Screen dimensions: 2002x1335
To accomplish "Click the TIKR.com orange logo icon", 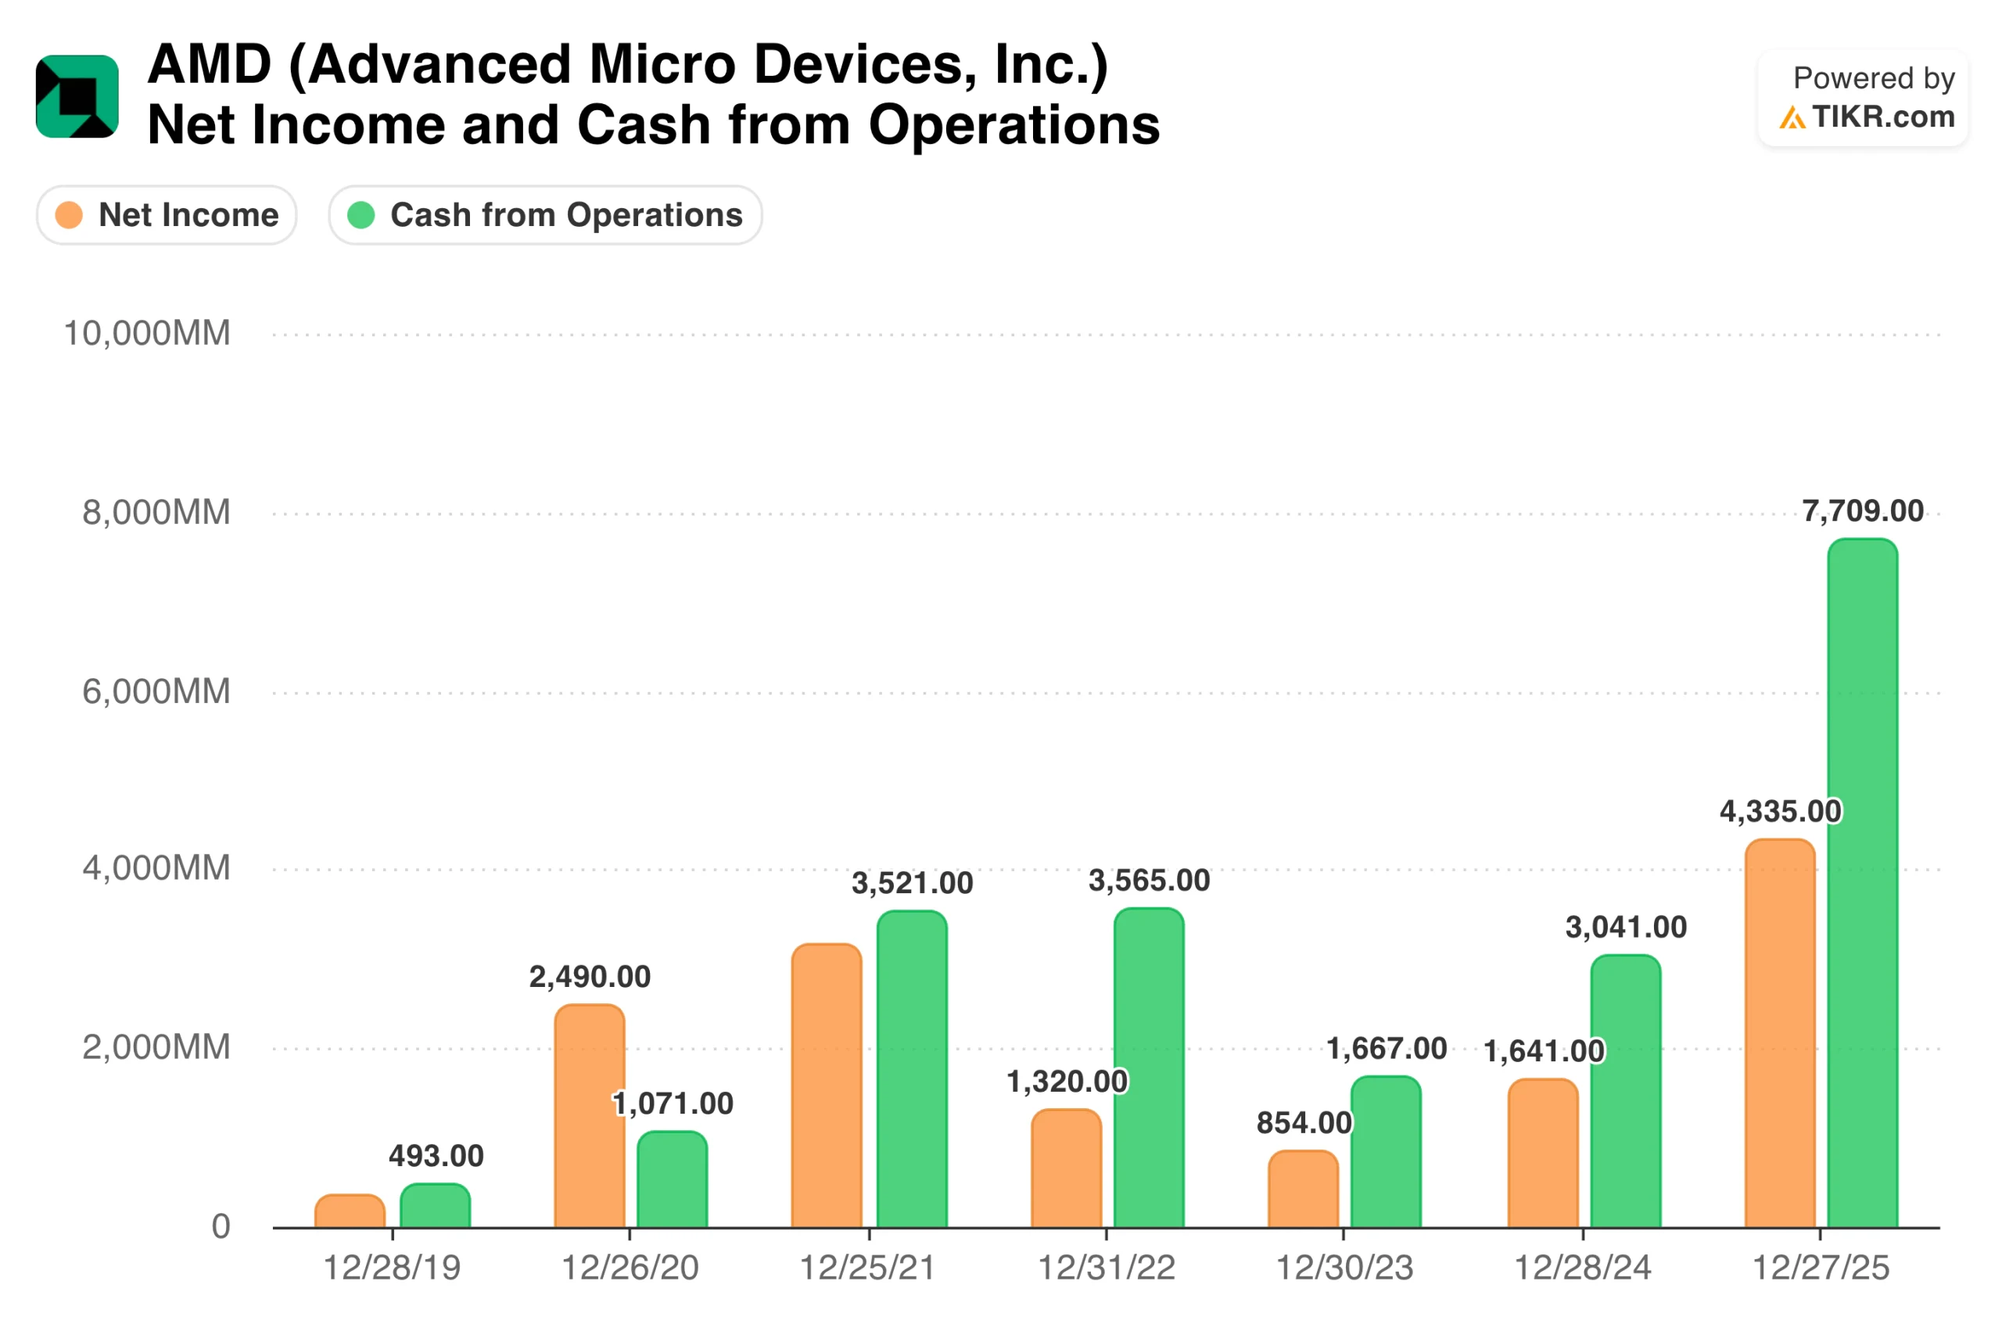I will (1792, 117).
